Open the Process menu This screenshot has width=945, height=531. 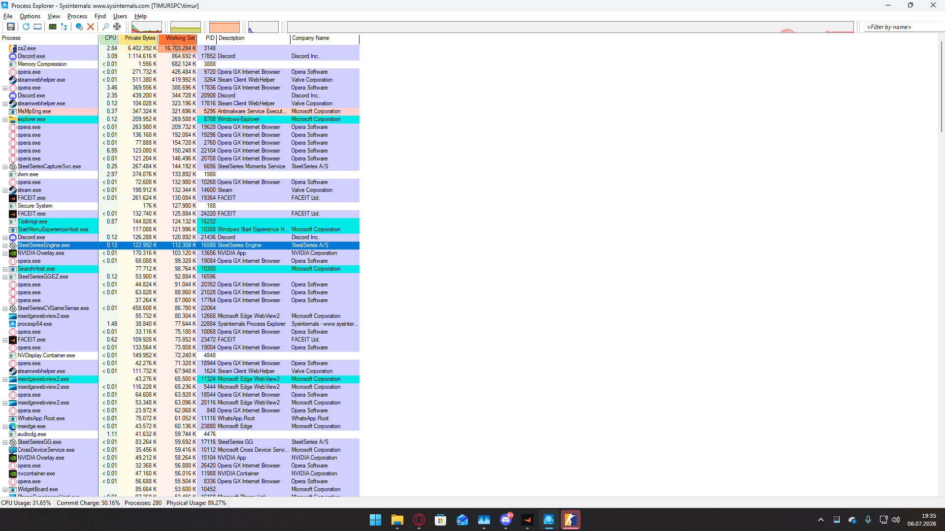(77, 16)
